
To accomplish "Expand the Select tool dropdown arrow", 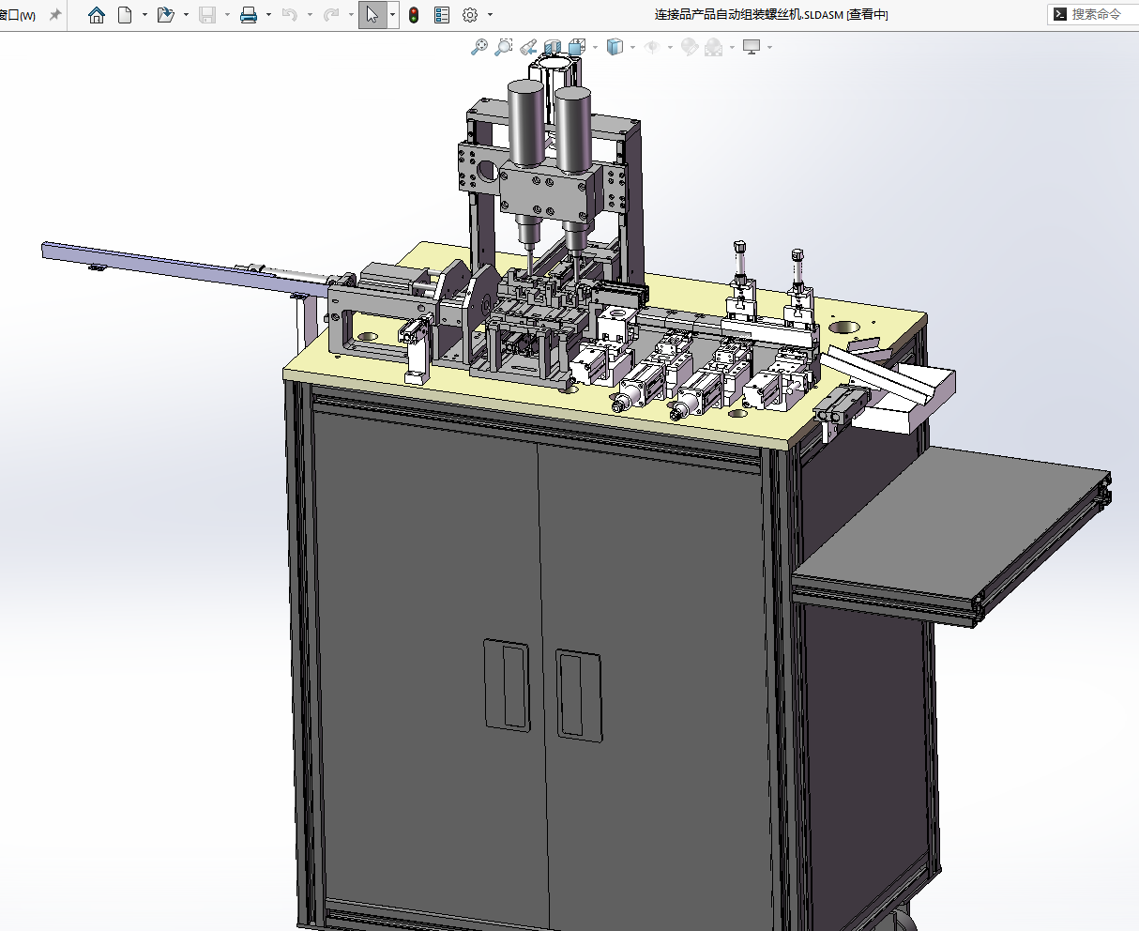I will [x=392, y=15].
